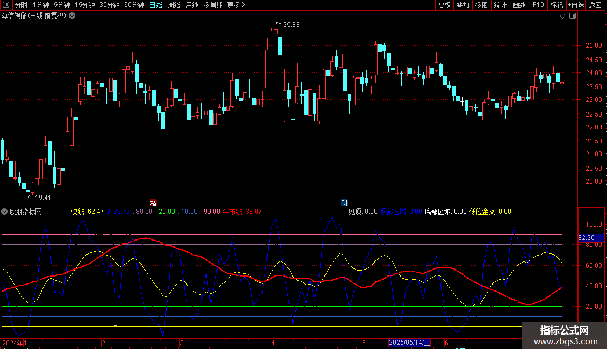
Task: Open the F10 company info
Action: [x=538, y=5]
